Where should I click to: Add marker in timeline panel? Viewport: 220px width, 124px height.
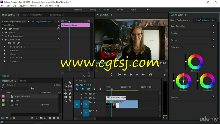coord(95,89)
